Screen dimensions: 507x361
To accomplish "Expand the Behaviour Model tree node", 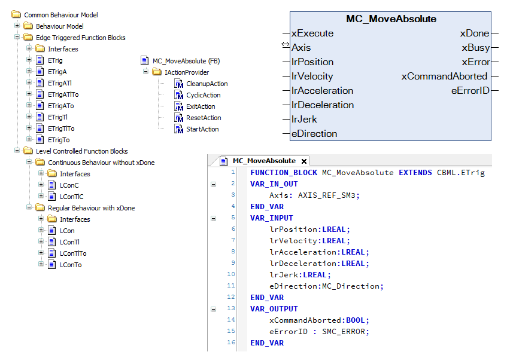I will click(x=17, y=26).
